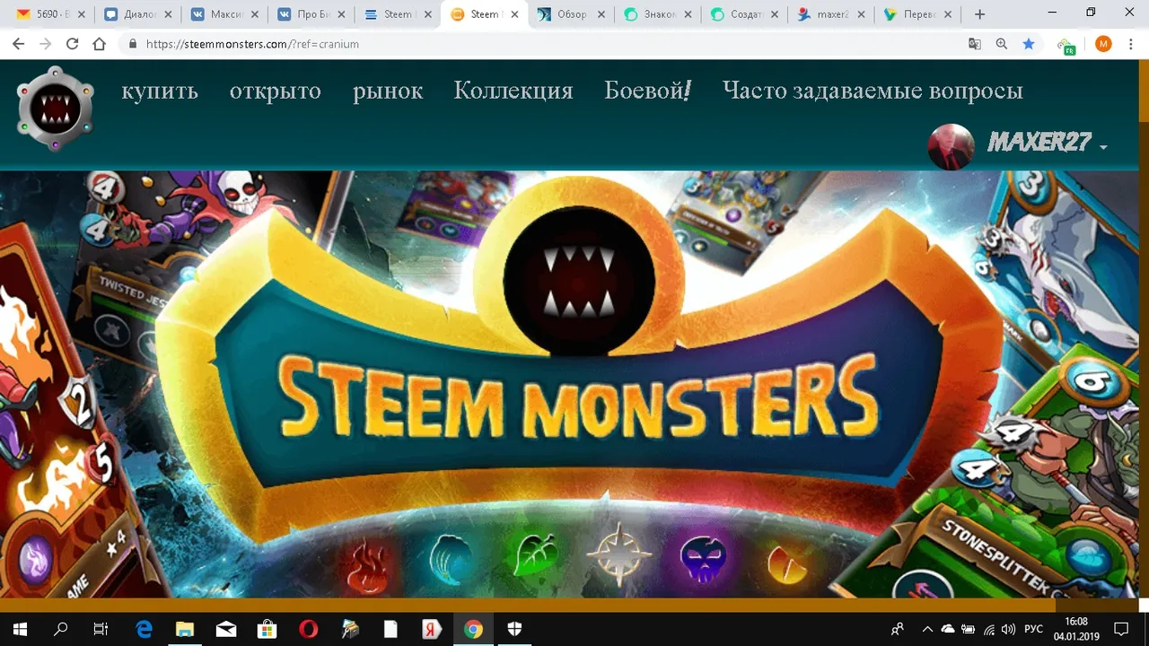The height and width of the screenshot is (646, 1149).
Task: Open the открыто menu item
Action: click(275, 91)
